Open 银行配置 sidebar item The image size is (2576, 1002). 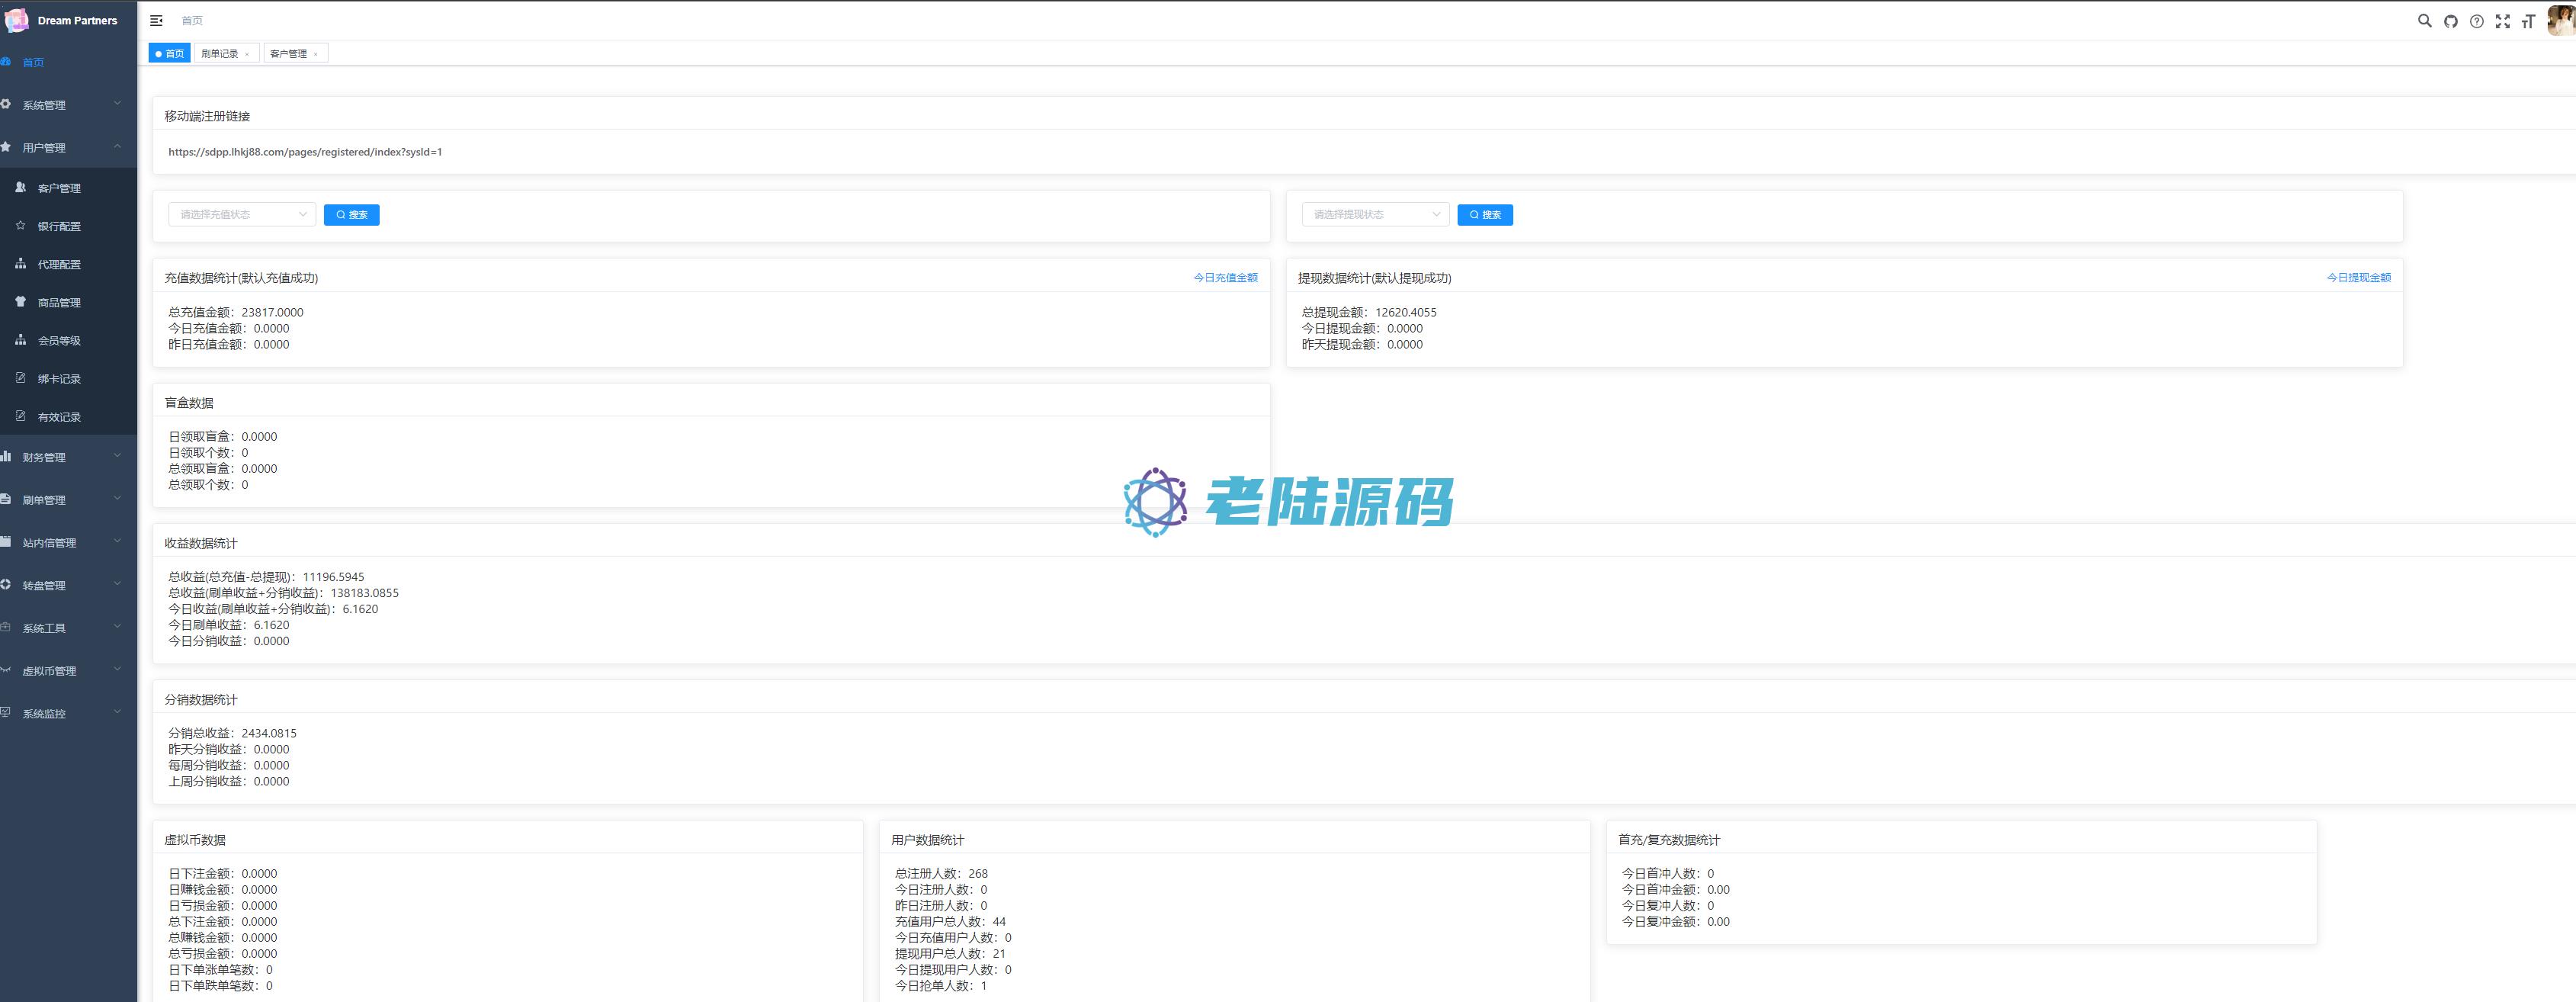pos(59,226)
